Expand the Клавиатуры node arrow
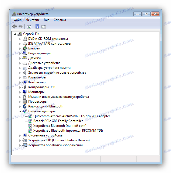The width and height of the screenshot is (171, 173). click(20, 78)
